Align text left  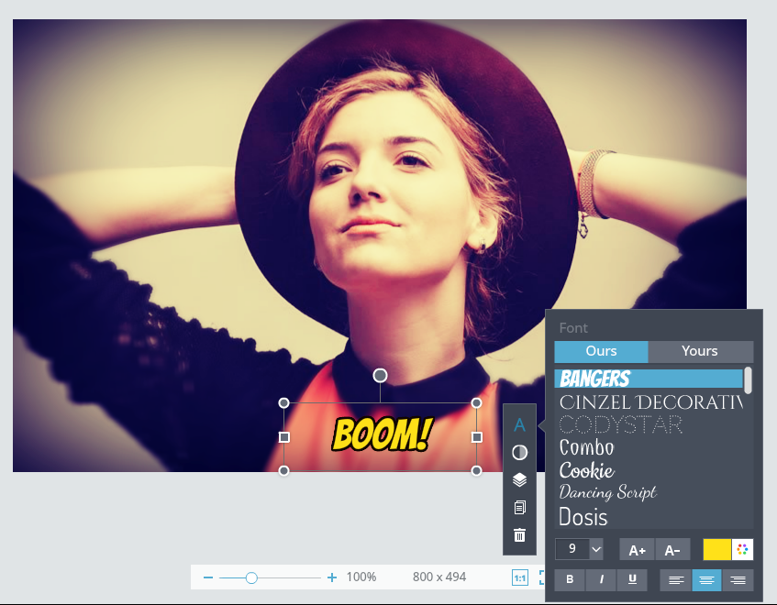coord(676,579)
